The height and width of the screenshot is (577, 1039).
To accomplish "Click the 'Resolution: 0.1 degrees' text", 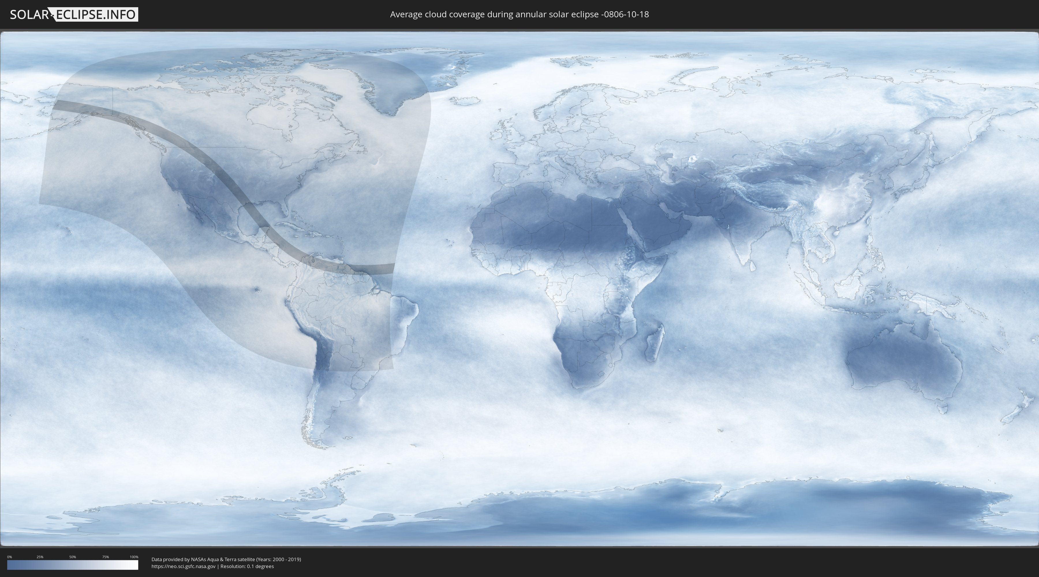I will click(x=247, y=566).
